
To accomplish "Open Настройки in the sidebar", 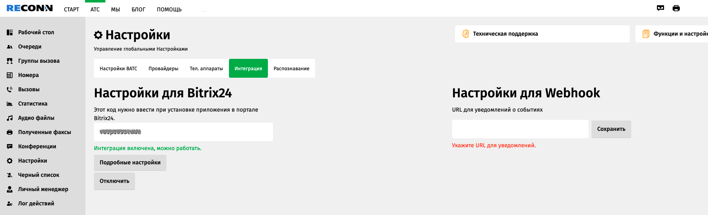I will pos(33,161).
